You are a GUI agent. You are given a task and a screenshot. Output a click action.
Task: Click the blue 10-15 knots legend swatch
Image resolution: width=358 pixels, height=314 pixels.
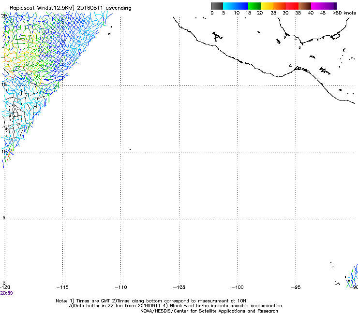pos(242,6)
